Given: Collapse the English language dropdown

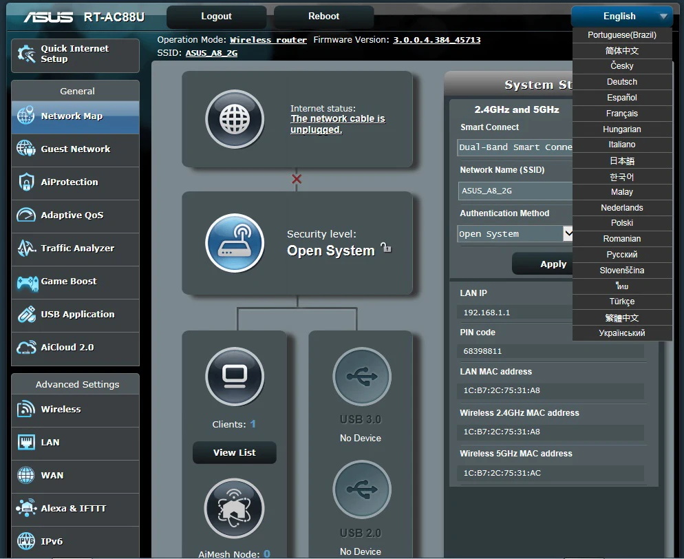Looking at the screenshot, I should (x=622, y=17).
